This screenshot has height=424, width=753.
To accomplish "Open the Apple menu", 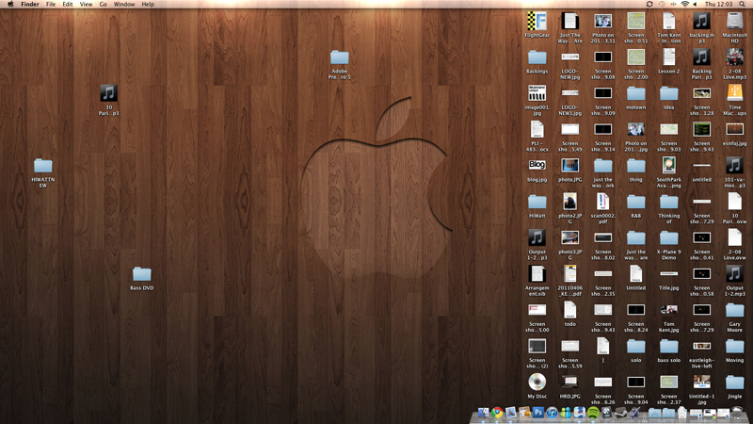I will 10,5.
